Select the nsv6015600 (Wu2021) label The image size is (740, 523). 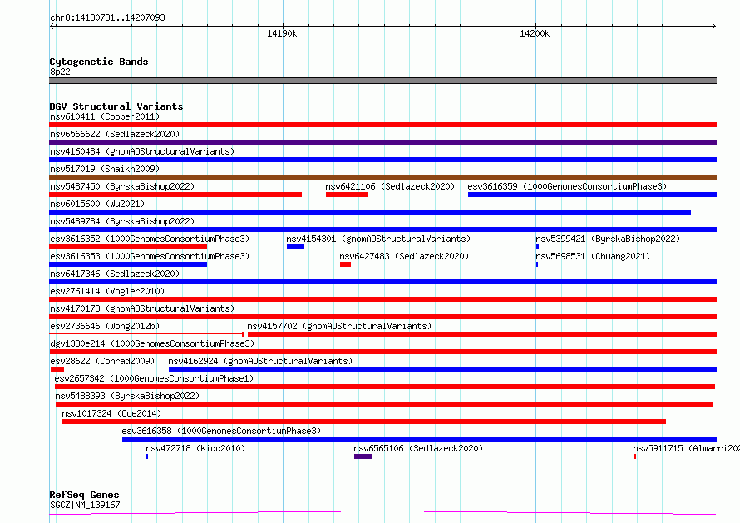pos(97,204)
